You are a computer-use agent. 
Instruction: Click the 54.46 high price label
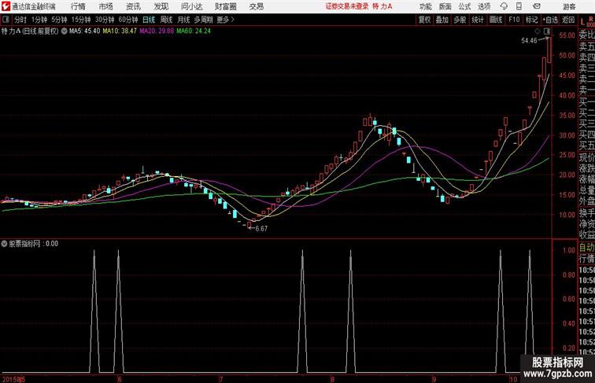click(529, 41)
